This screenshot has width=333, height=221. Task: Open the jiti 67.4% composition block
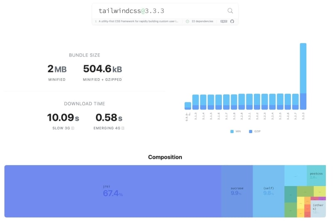point(113,191)
